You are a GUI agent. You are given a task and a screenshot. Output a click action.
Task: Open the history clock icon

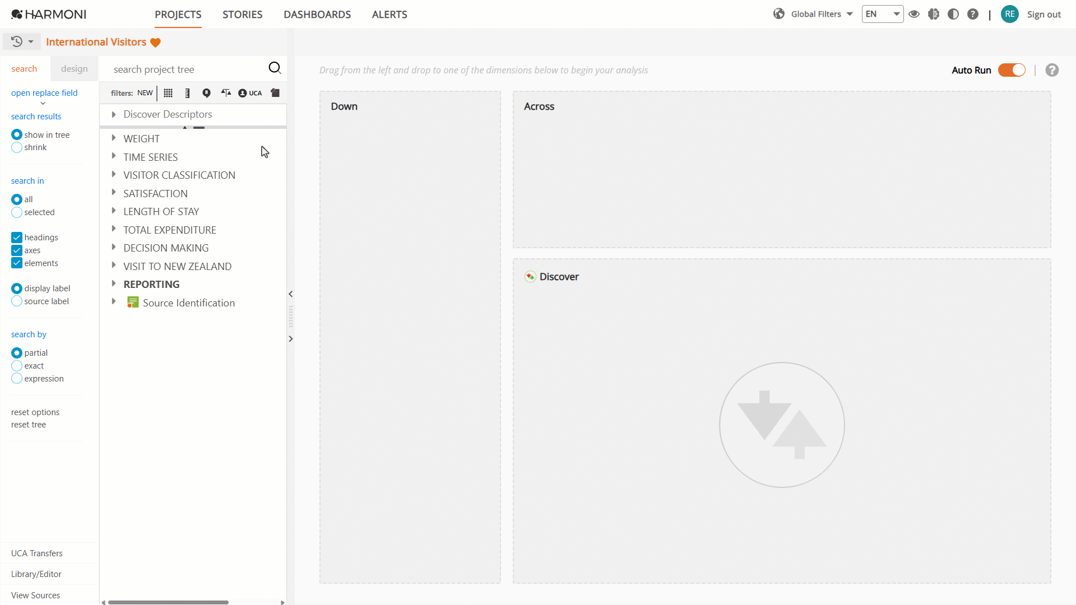pos(17,41)
